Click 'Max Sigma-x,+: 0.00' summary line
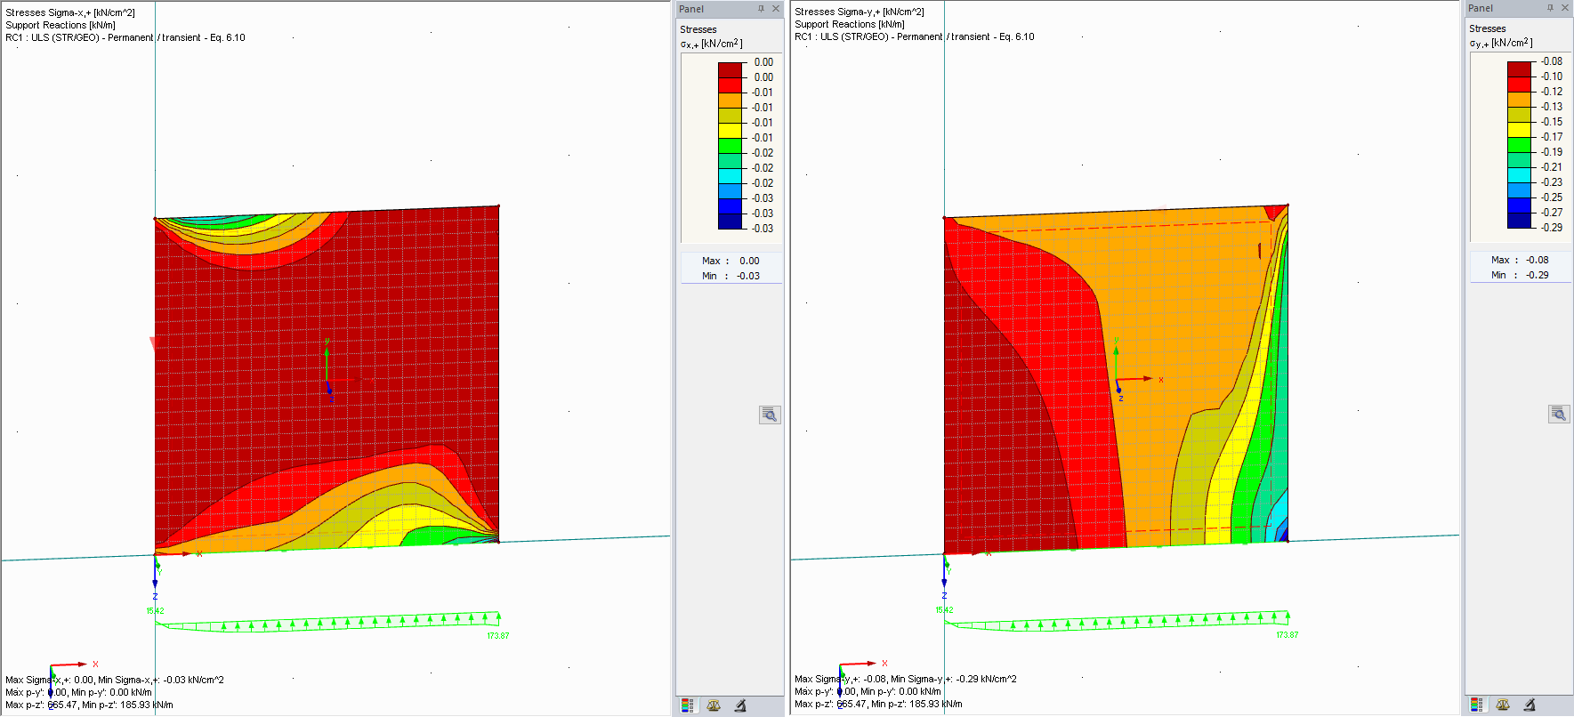This screenshot has width=1574, height=717. click(115, 680)
